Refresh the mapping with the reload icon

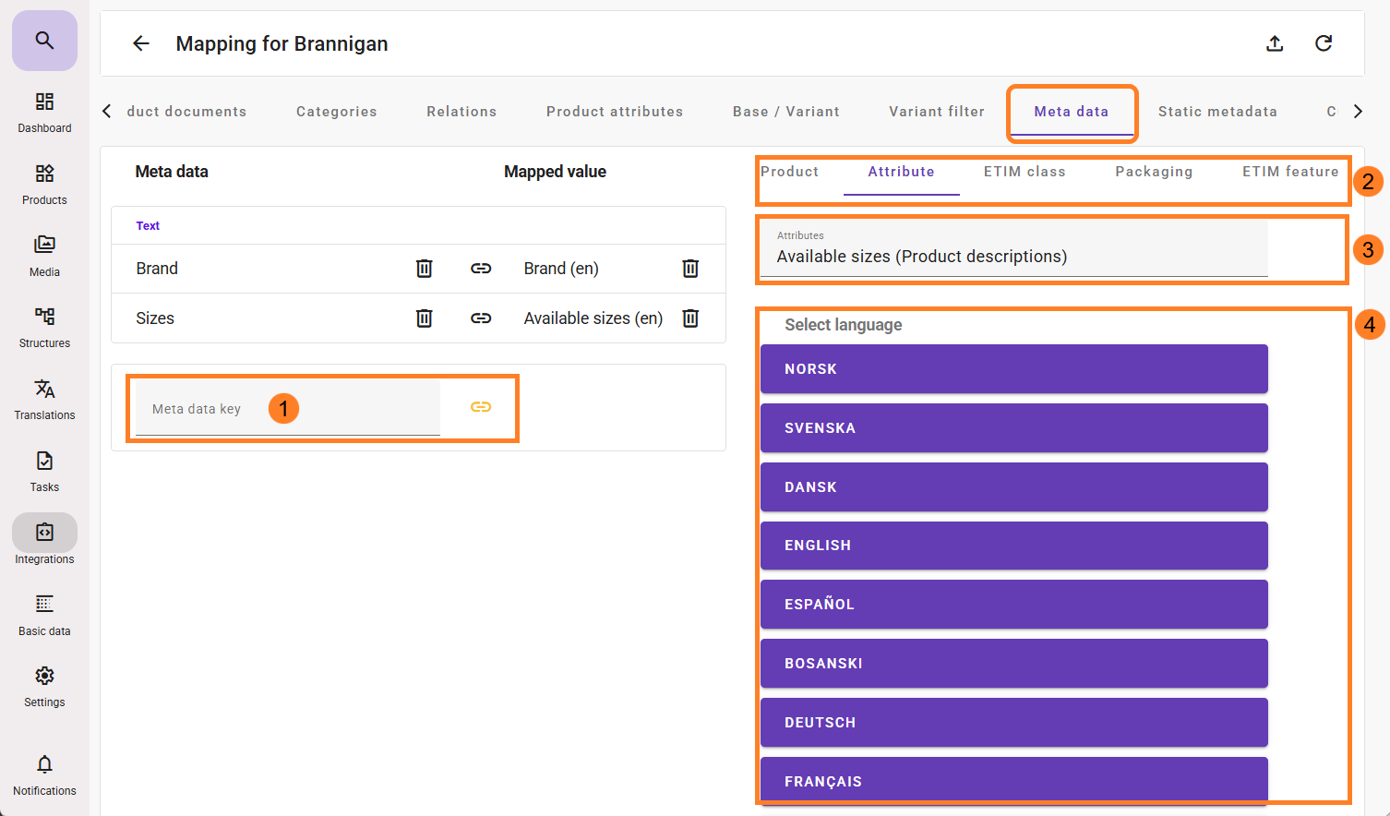[1324, 43]
